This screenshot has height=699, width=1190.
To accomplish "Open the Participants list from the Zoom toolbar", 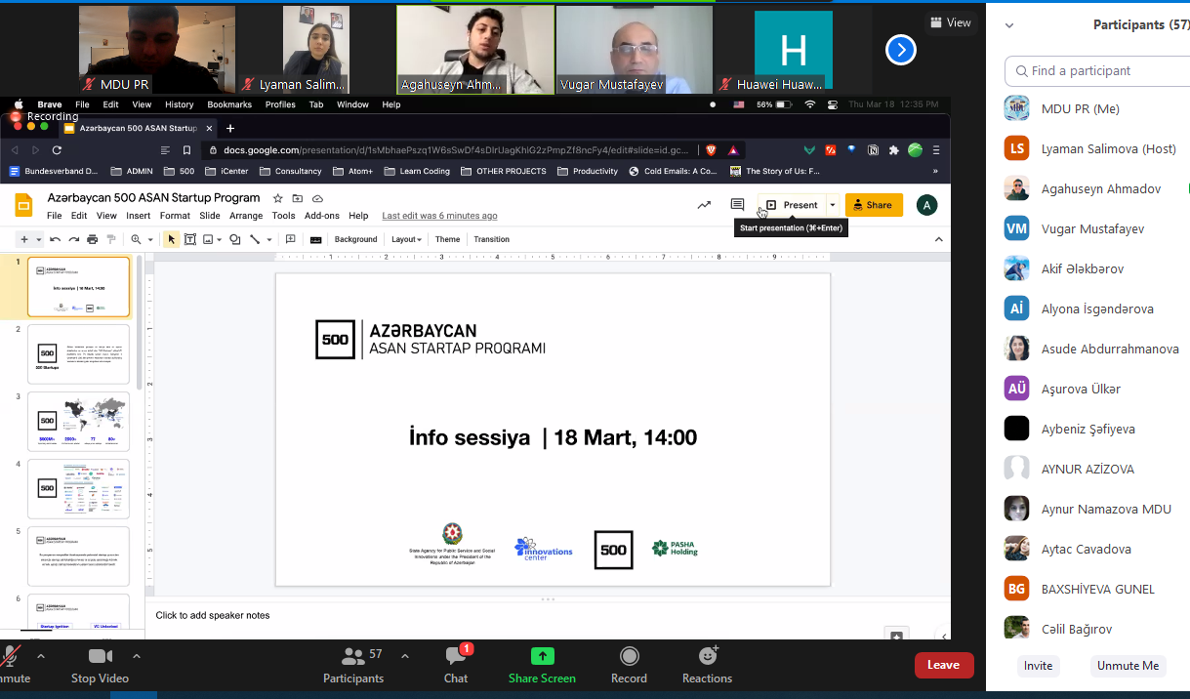I will pos(353,663).
